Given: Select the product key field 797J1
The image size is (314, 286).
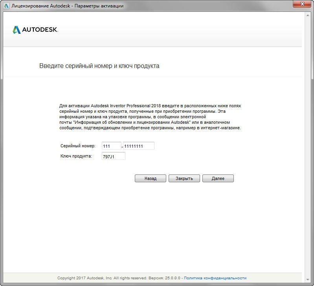Looking at the screenshot, I should [x=113, y=156].
